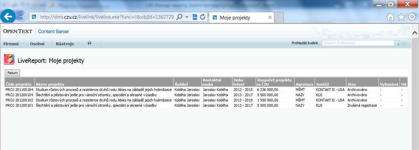419x150 pixels.
Task: Click the LiveReport icon next to title
Action: click(x=9, y=59)
